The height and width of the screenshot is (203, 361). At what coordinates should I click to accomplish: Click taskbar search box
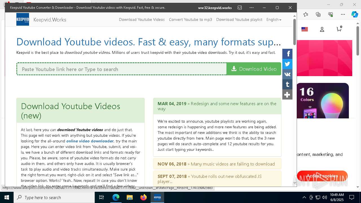54,197
